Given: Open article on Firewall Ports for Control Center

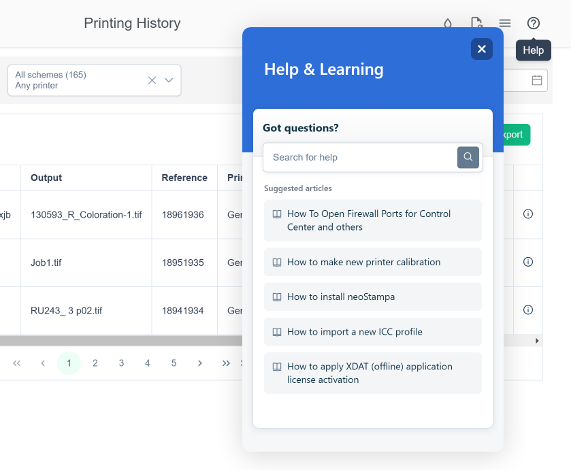Looking at the screenshot, I should 372,220.
